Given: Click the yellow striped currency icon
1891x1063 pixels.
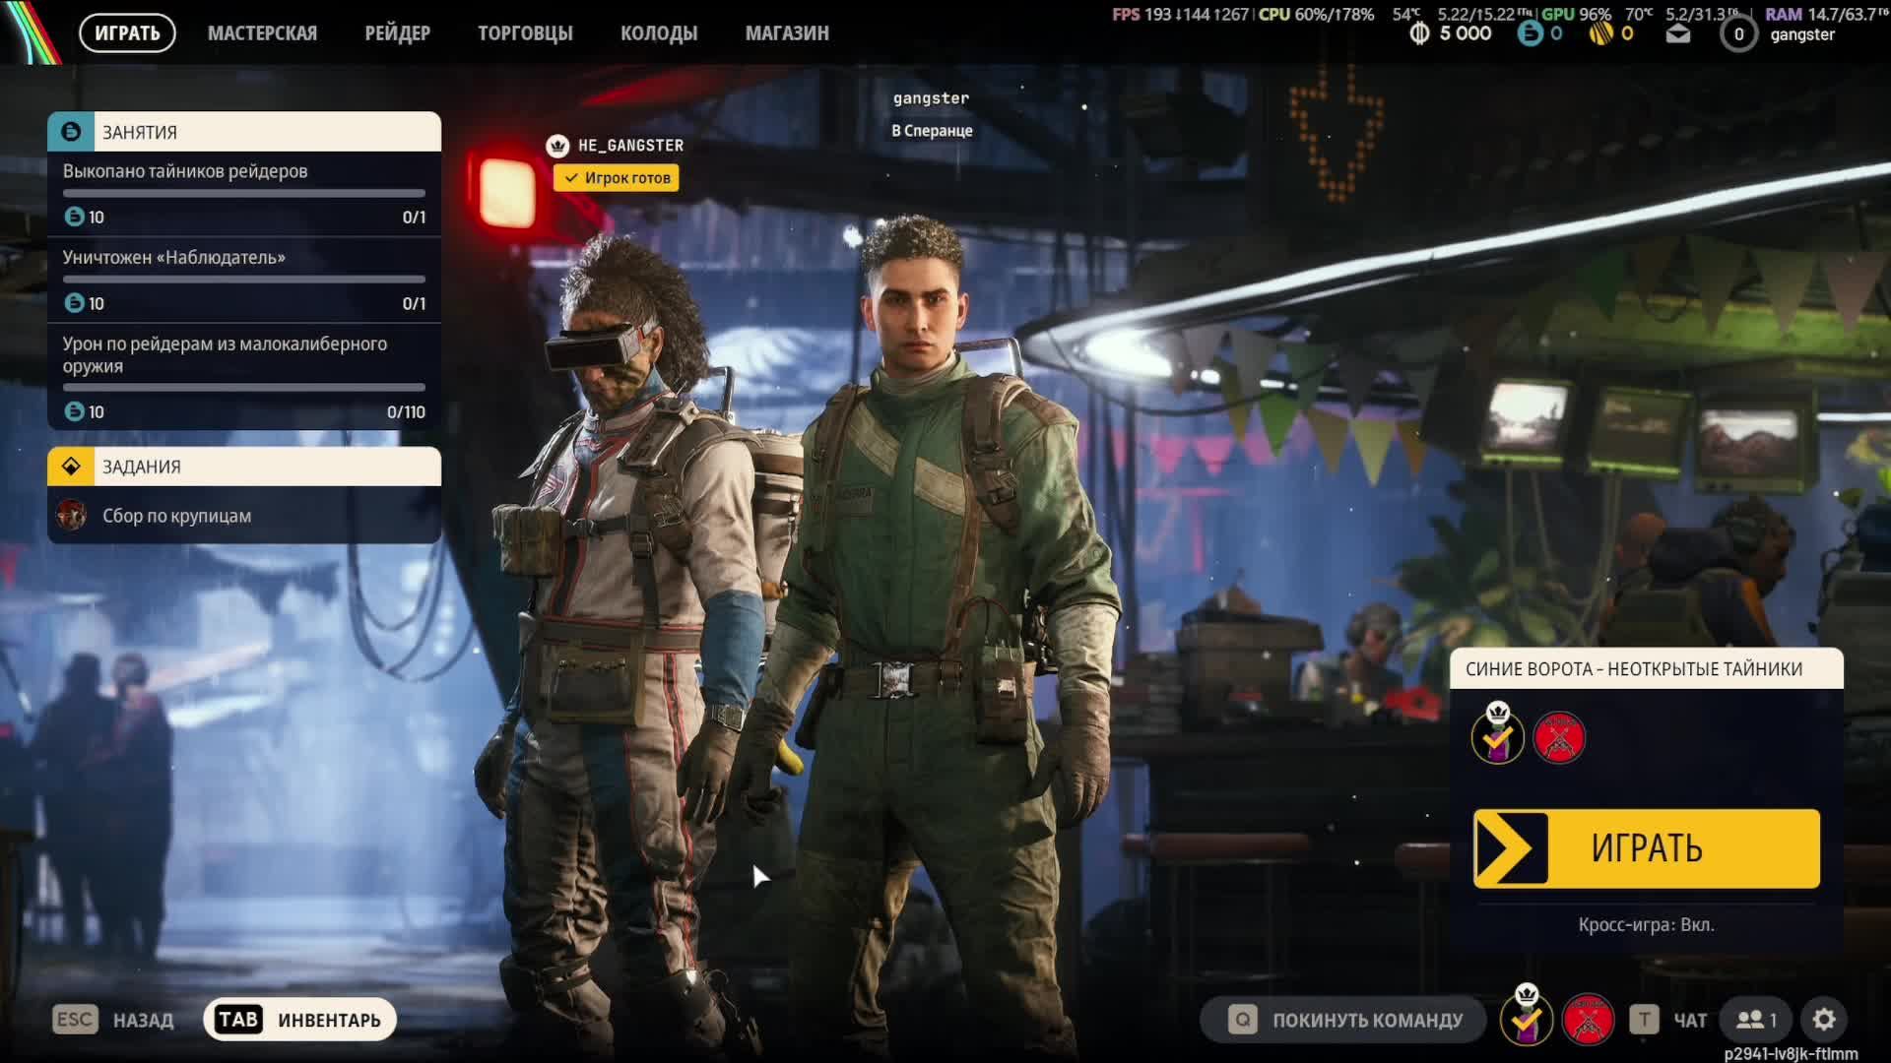Looking at the screenshot, I should (1600, 34).
